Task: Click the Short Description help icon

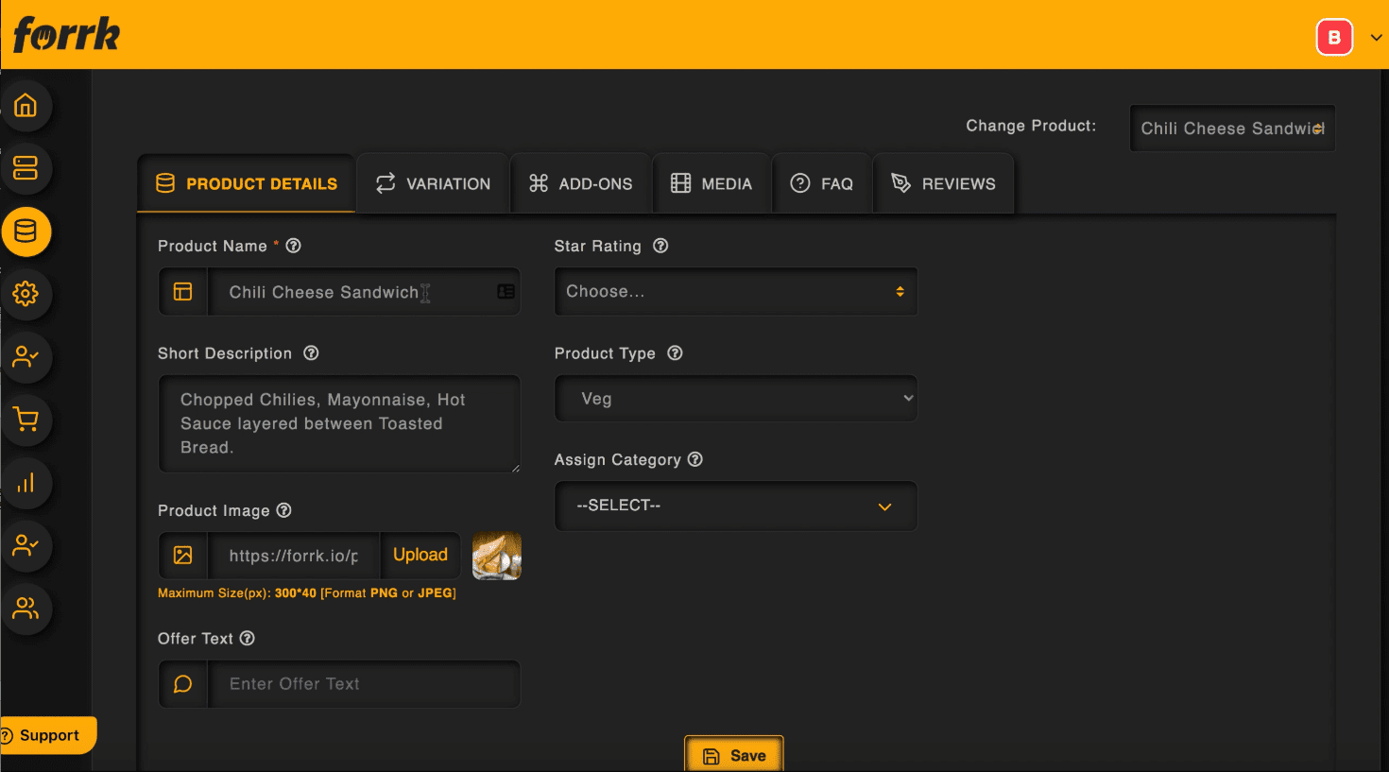Action: point(311,353)
